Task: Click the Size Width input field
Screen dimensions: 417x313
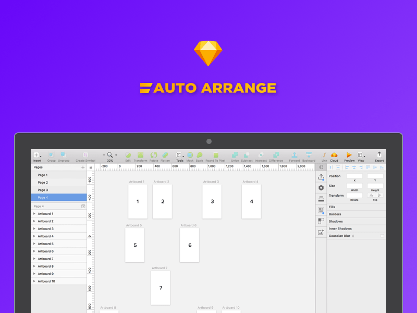Action: pyautogui.click(x=354, y=186)
